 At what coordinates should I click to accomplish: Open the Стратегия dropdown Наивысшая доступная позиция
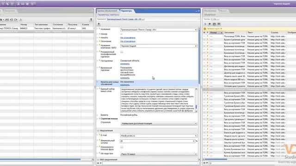click(159, 124)
